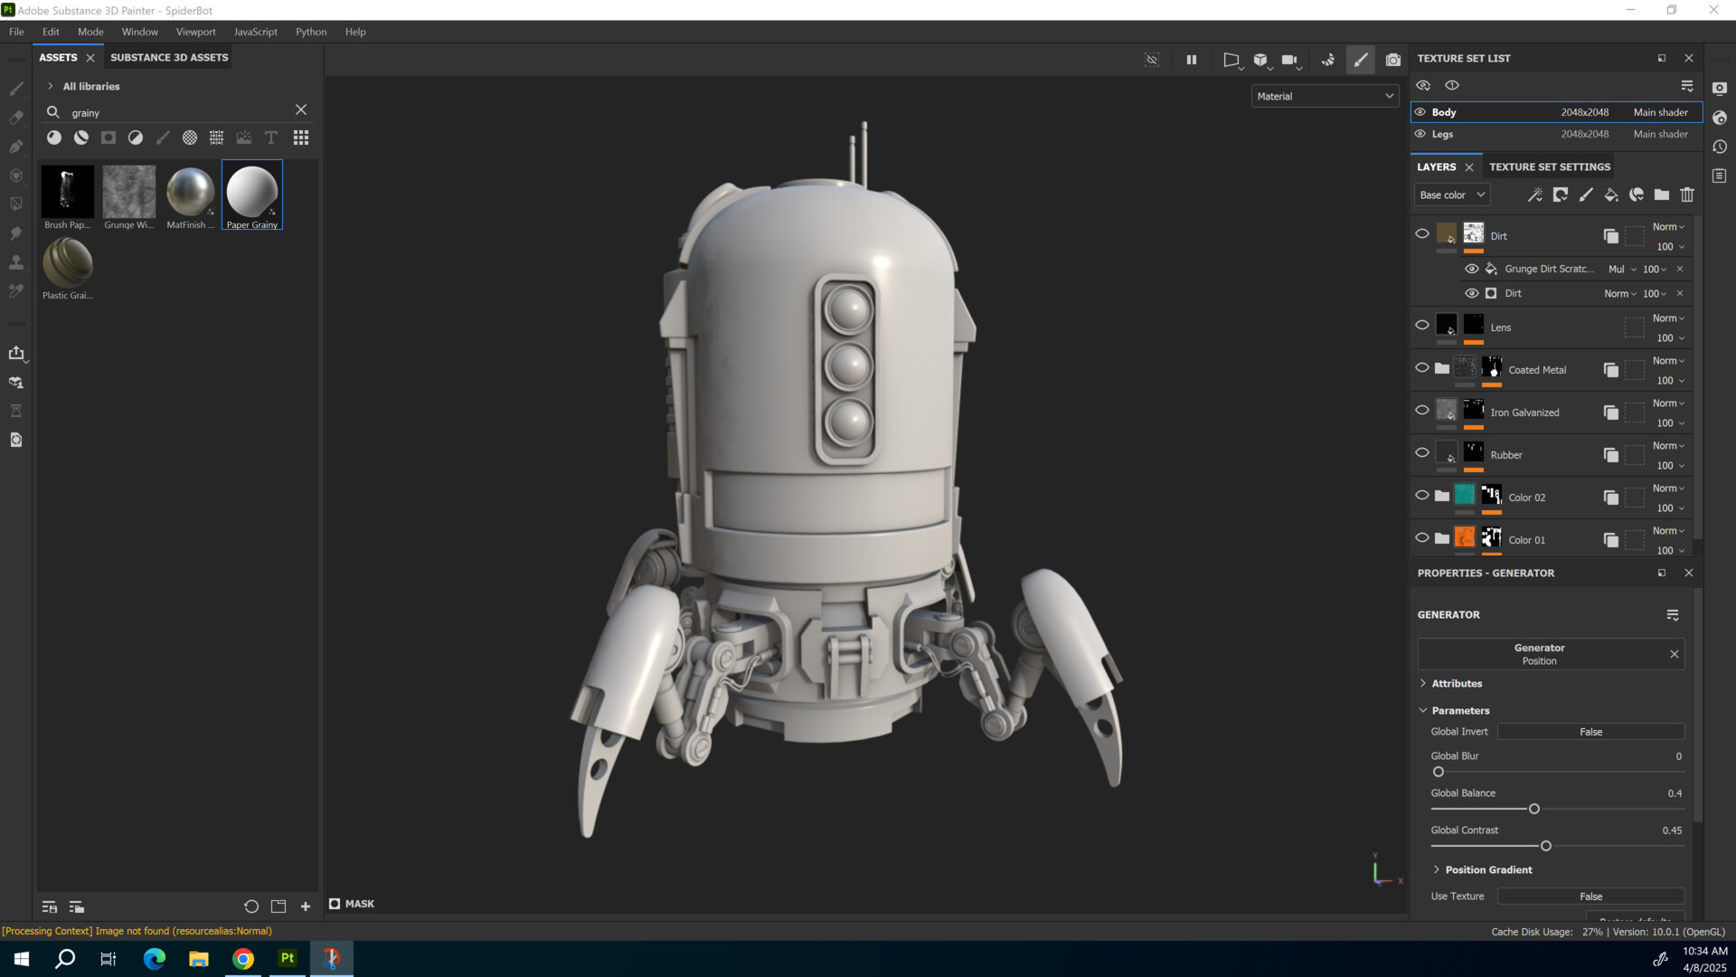Hide the Lens layer
This screenshot has width=1736, height=977.
pos(1422,325)
